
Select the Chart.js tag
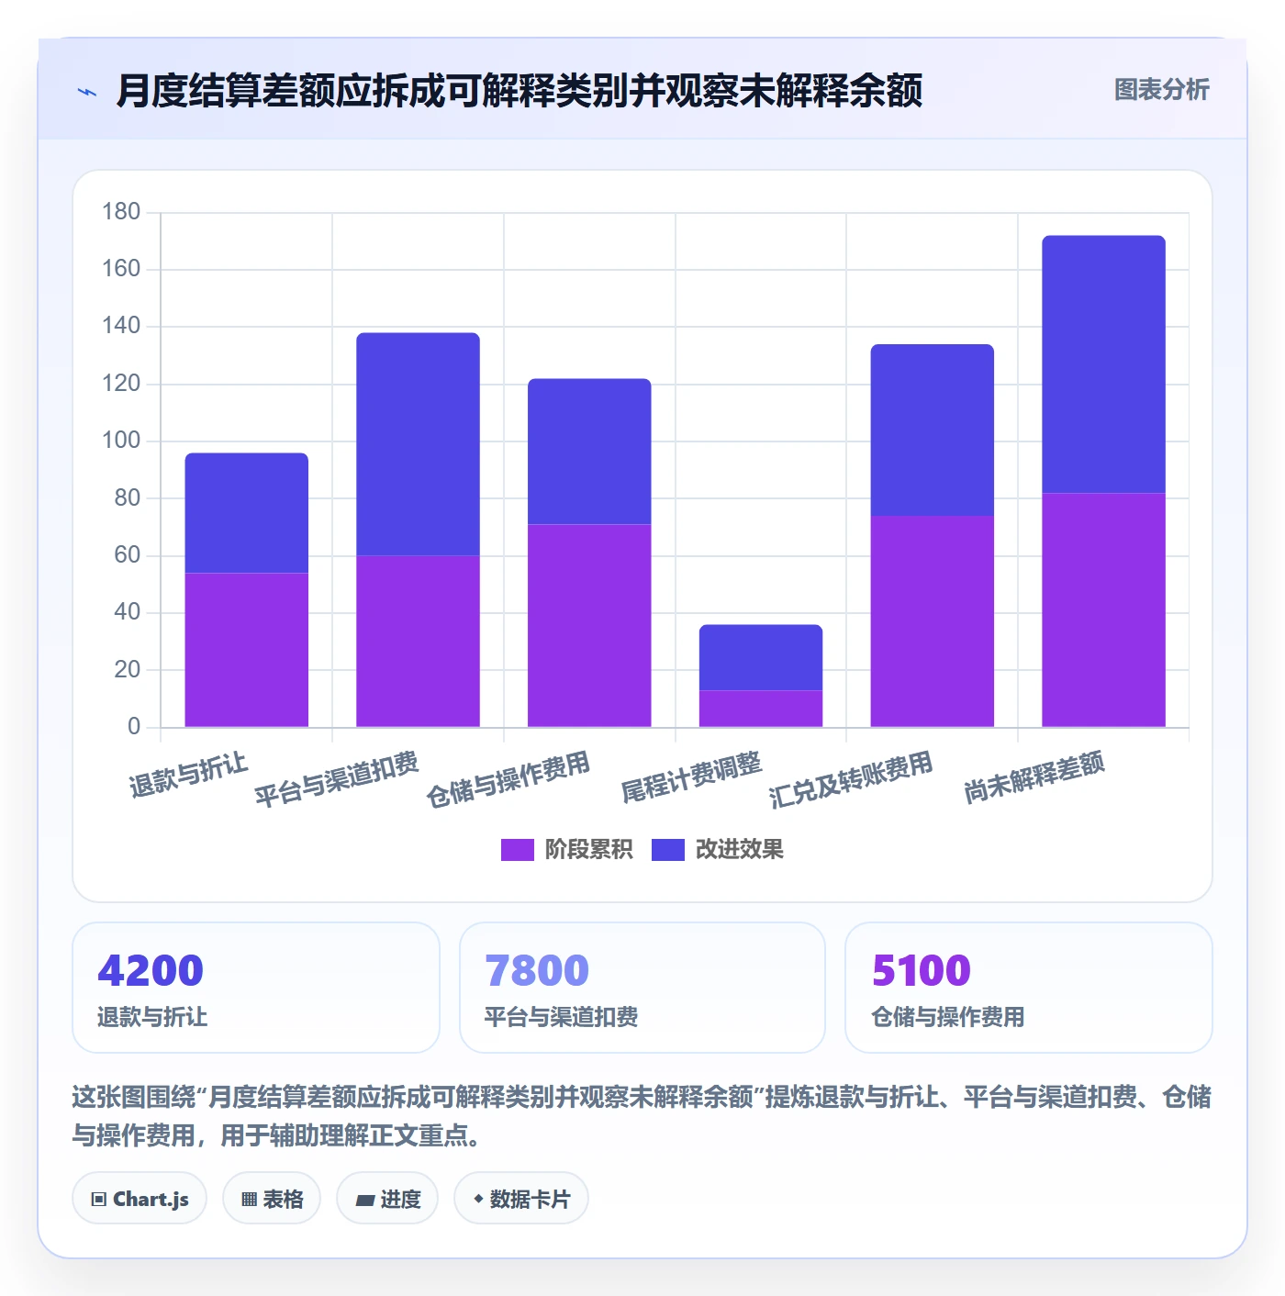tap(140, 1199)
